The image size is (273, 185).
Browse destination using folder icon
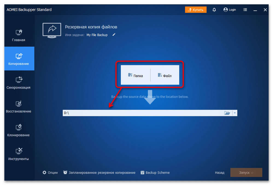[227, 113]
